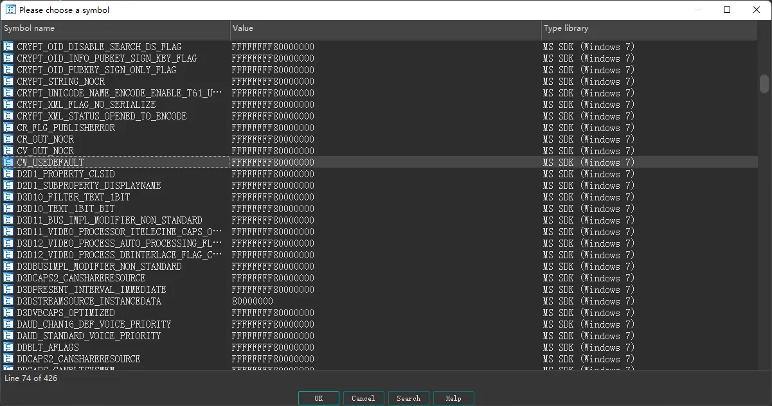772x406 pixels.
Task: Click icon beside D3DCAPS2_CANSHARERESOURCE
Action: tap(8, 278)
